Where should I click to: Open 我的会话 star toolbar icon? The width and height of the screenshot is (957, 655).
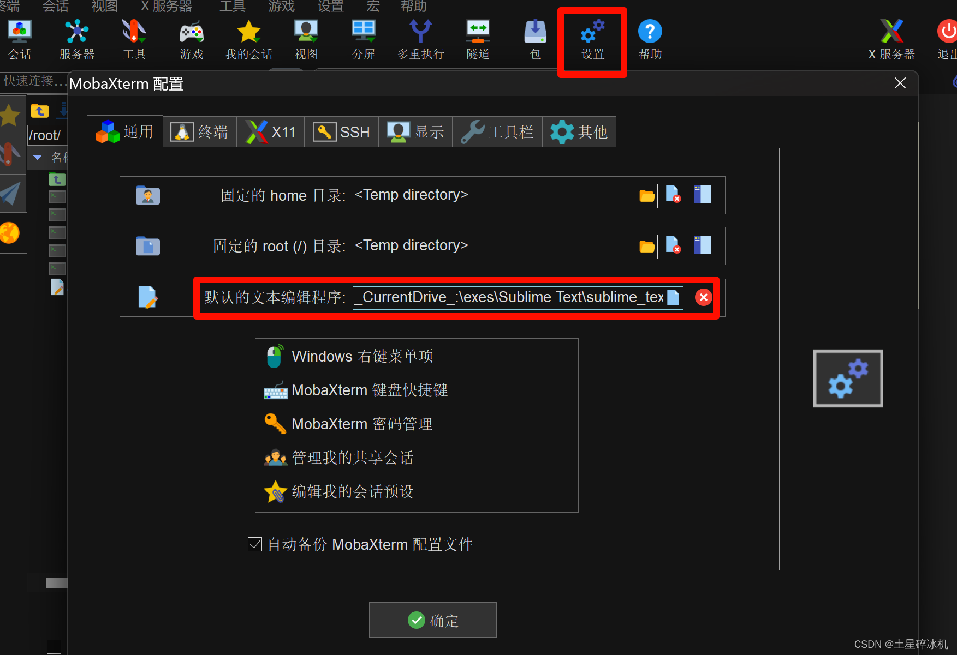coord(249,39)
